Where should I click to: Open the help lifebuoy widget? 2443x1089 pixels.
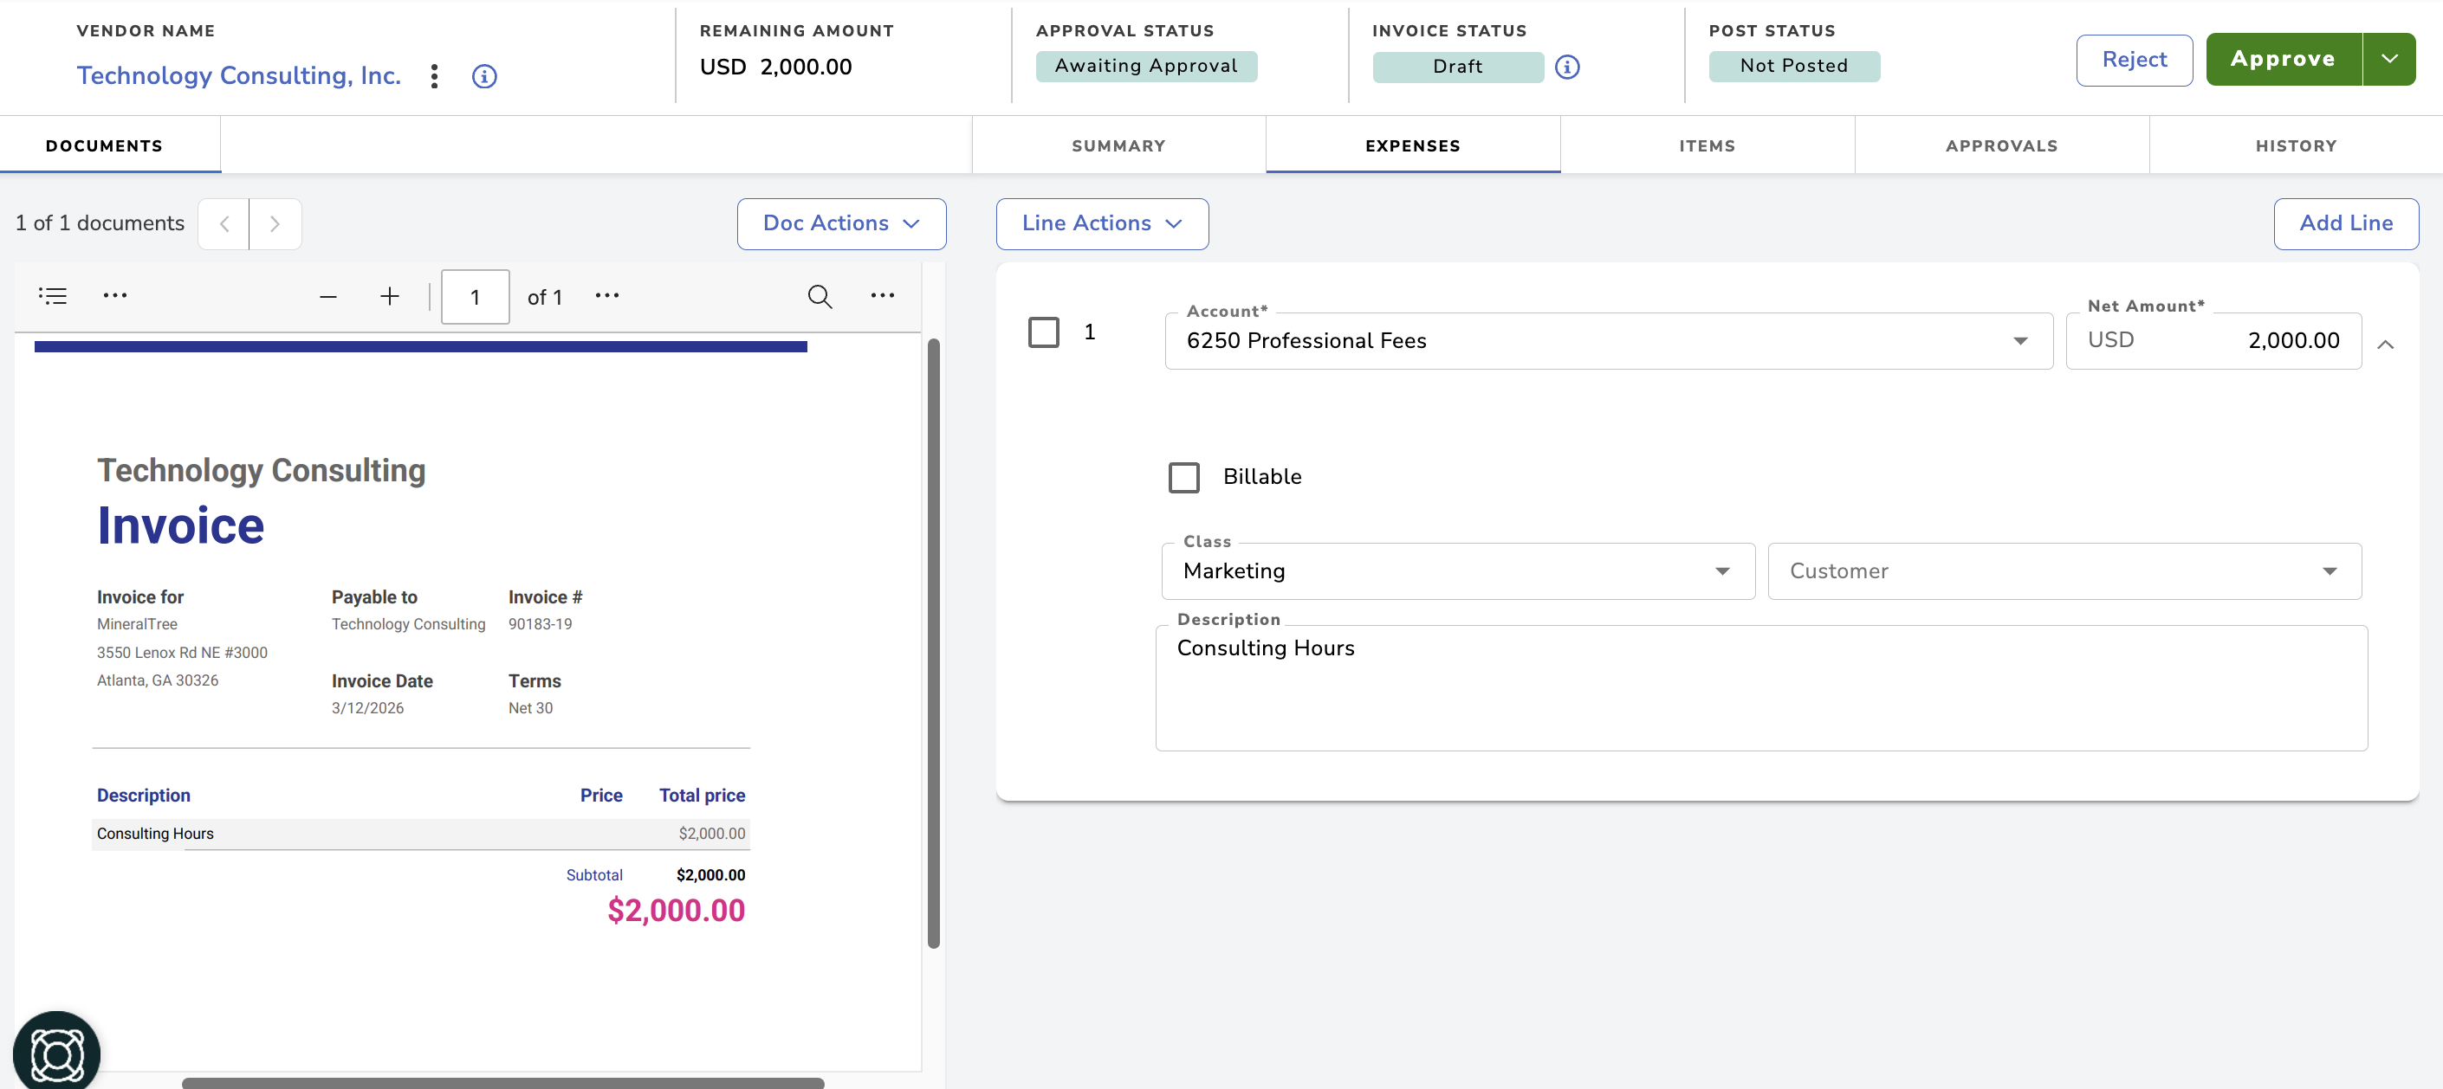tap(57, 1052)
